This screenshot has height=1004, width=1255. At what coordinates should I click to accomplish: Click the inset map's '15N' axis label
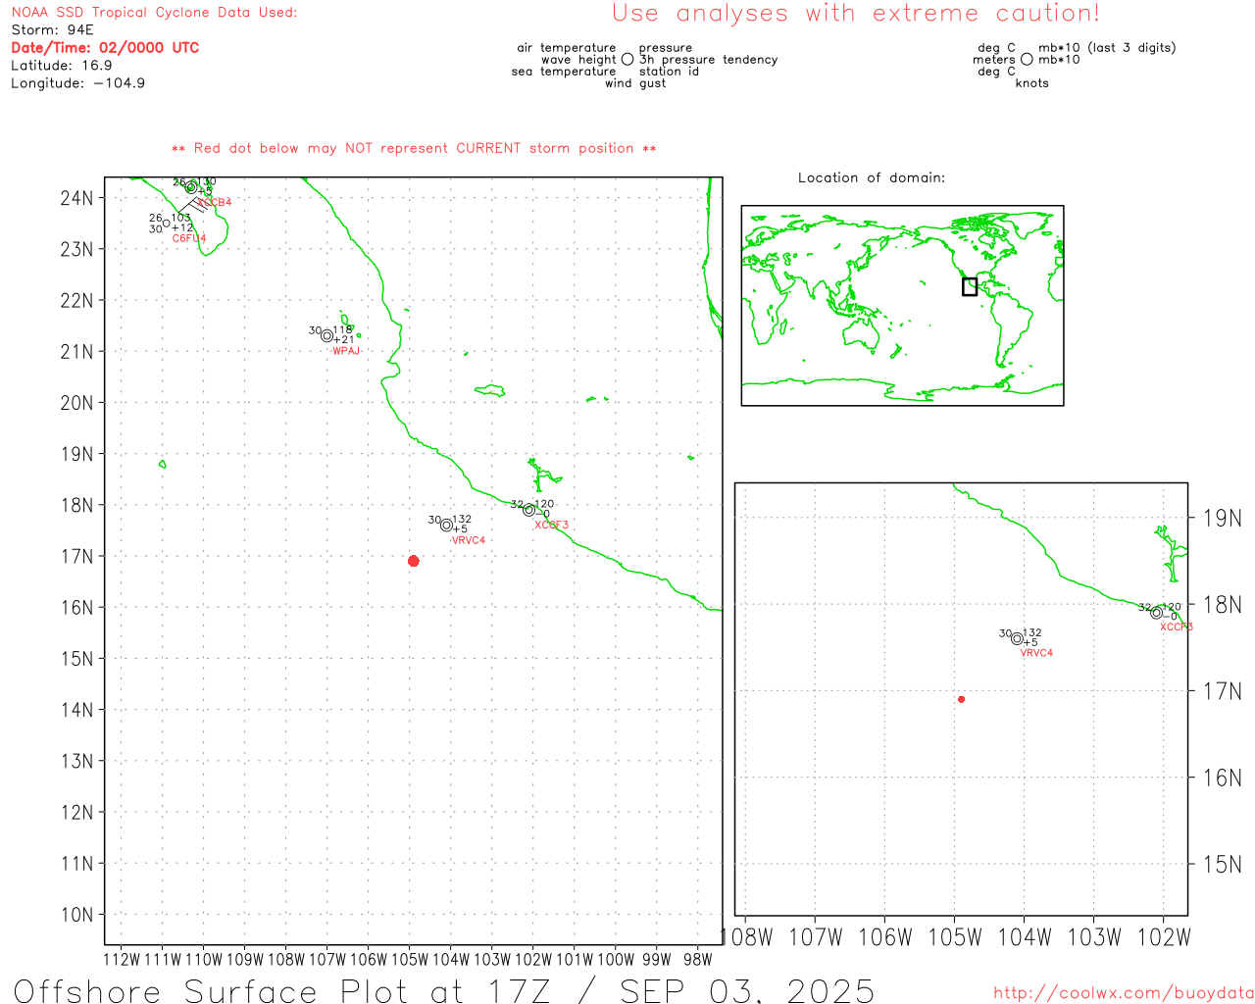[1223, 865]
